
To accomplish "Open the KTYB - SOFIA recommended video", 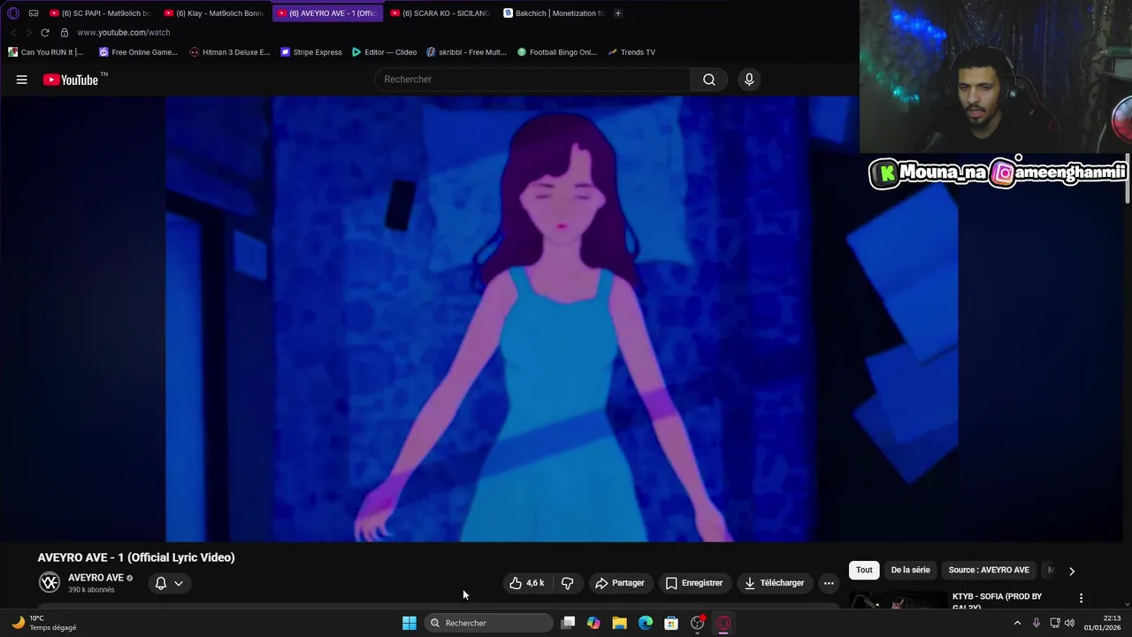I will click(x=997, y=601).
